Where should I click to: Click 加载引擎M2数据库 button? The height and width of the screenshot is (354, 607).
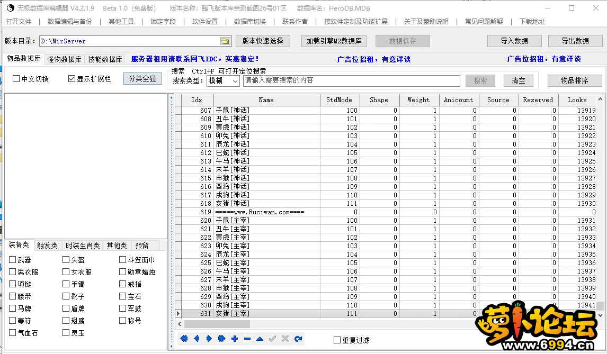(334, 41)
